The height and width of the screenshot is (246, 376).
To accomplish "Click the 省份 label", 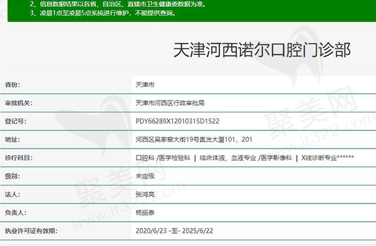I will click(13, 85).
